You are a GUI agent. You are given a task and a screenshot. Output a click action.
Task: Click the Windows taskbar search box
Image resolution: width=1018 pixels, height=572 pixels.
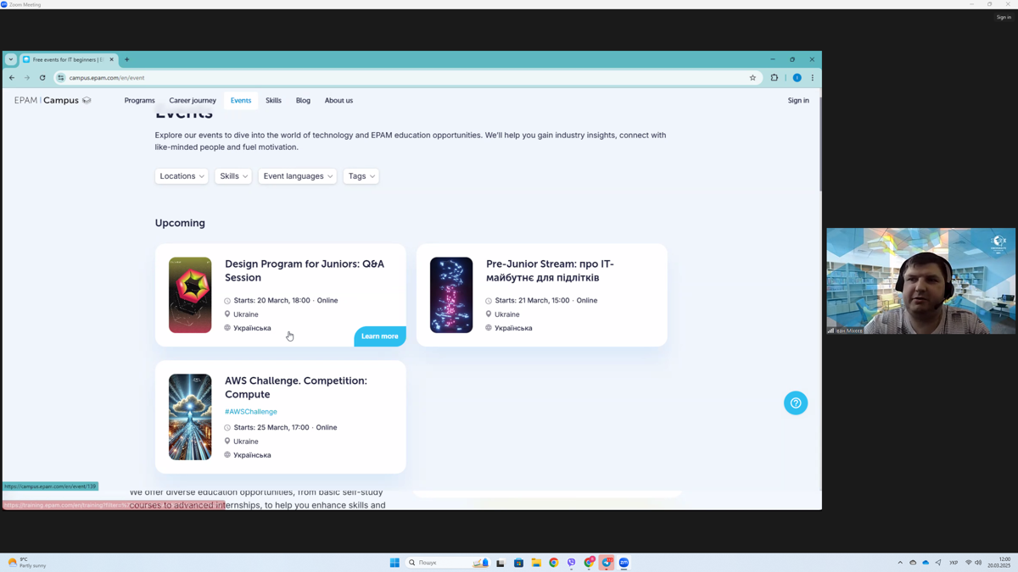(447, 563)
